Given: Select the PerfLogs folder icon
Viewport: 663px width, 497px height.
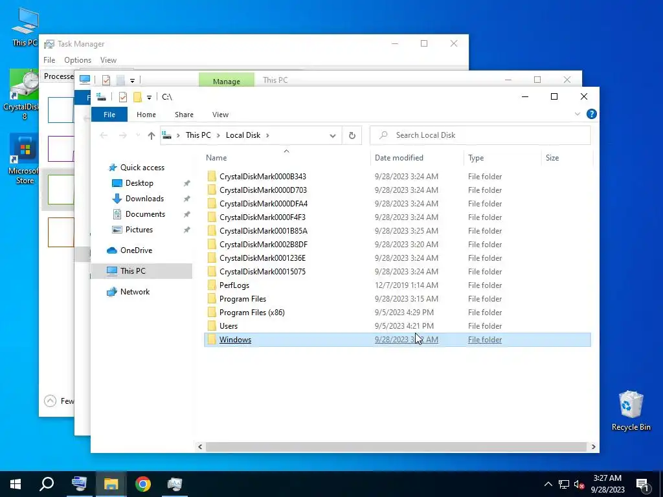Looking at the screenshot, I should pos(212,285).
